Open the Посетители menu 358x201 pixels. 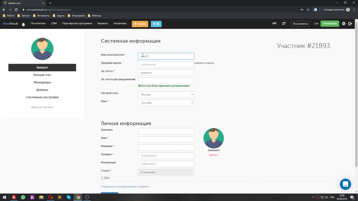pos(38,23)
